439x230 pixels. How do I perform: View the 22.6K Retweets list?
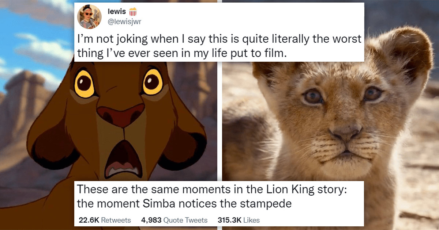pyautogui.click(x=105, y=220)
